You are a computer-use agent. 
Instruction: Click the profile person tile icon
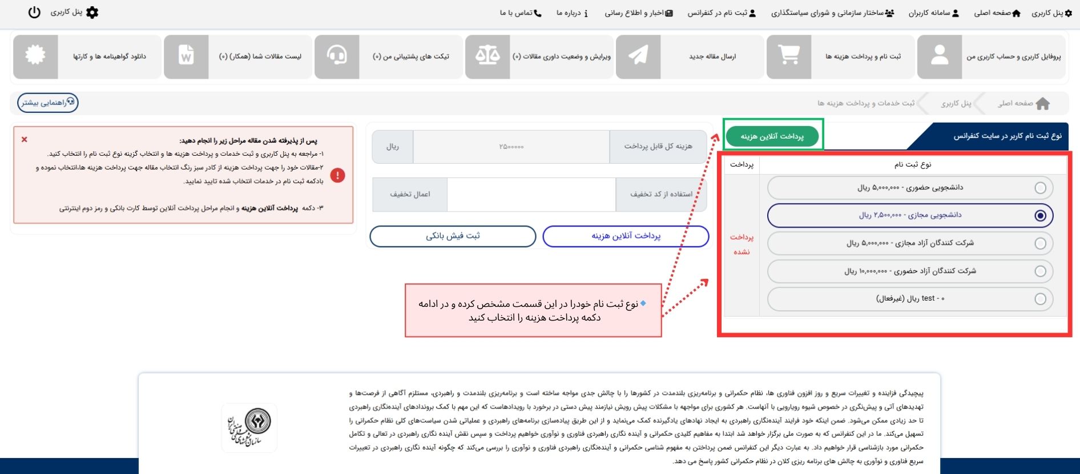tap(940, 56)
